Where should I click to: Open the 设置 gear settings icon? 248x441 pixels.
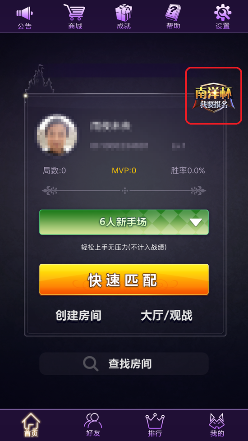tap(223, 13)
